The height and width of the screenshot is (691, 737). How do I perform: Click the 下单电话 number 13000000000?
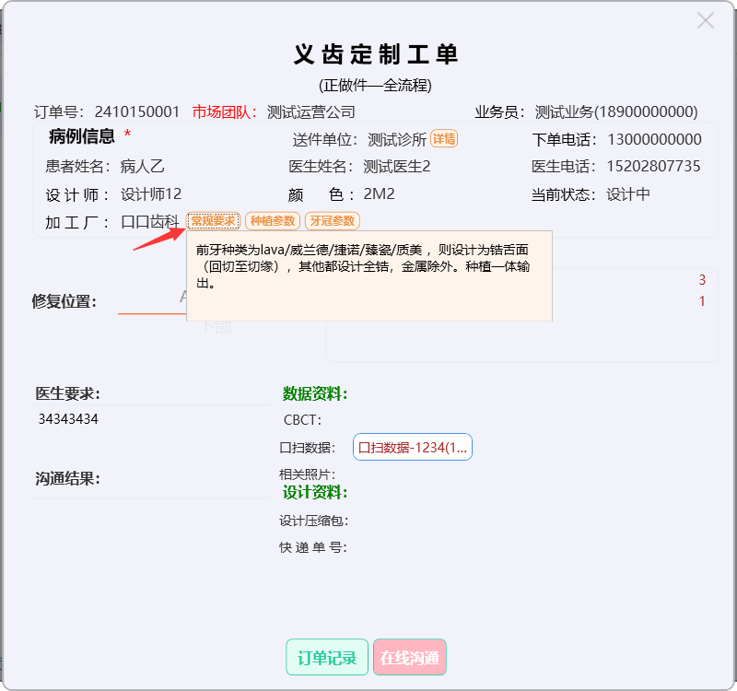point(654,140)
